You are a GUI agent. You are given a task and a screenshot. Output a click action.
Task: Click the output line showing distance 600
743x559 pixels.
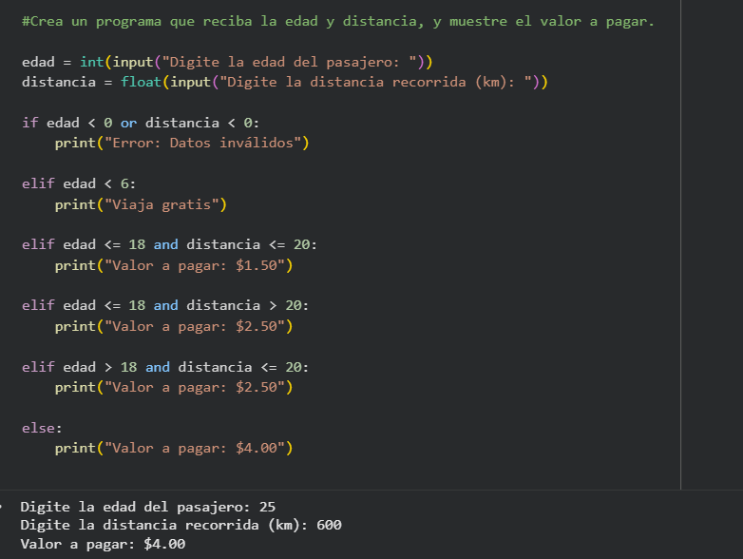click(181, 525)
